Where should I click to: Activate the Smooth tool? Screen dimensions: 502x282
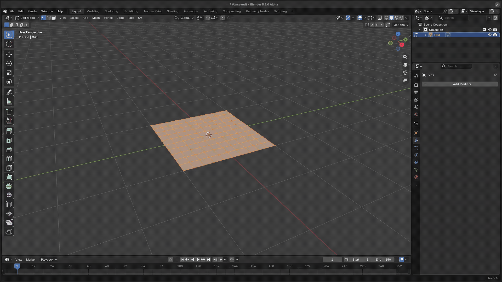pyautogui.click(x=9, y=195)
